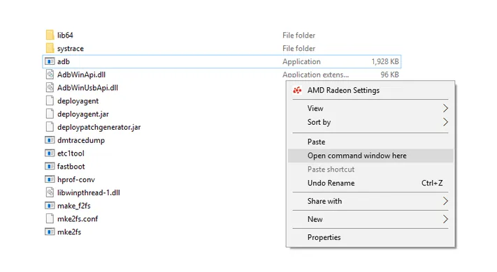Click the mke2fs.conf file icon
Image resolution: width=497 pixels, height=272 pixels.
50,219
